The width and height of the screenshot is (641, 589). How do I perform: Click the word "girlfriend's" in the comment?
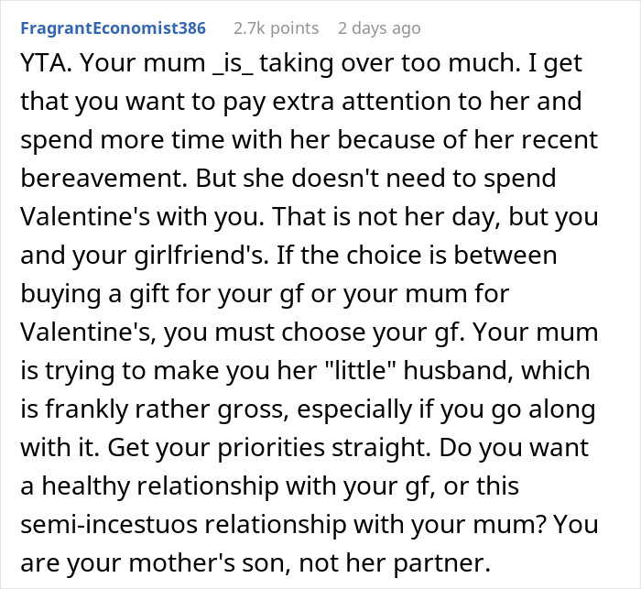pyautogui.click(x=201, y=256)
